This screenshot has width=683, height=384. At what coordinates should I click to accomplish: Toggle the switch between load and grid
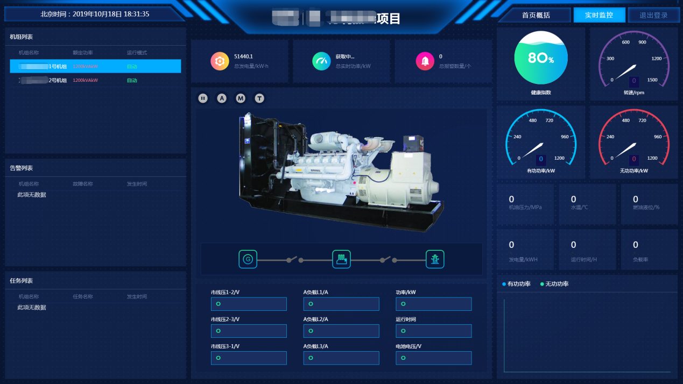tap(388, 260)
